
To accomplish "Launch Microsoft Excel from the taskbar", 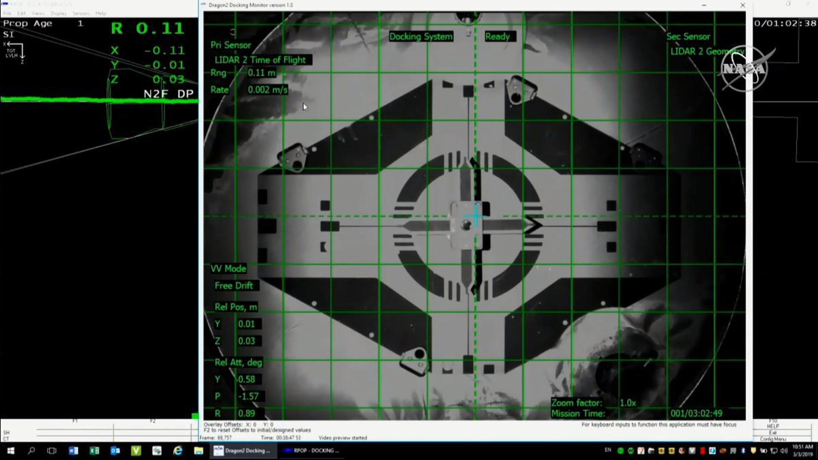I will coord(94,450).
